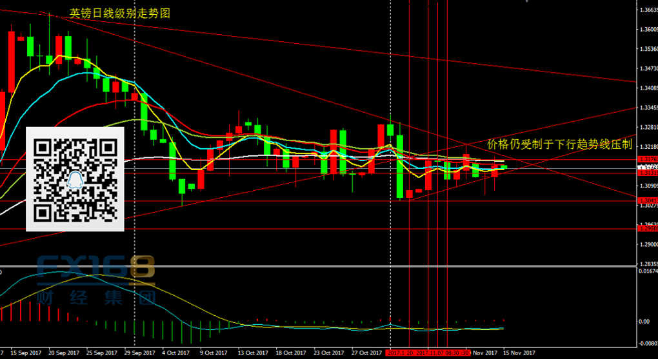The image size is (658, 359).
Task: Click the 27 Oct 2017 date label
Action: [x=366, y=353]
